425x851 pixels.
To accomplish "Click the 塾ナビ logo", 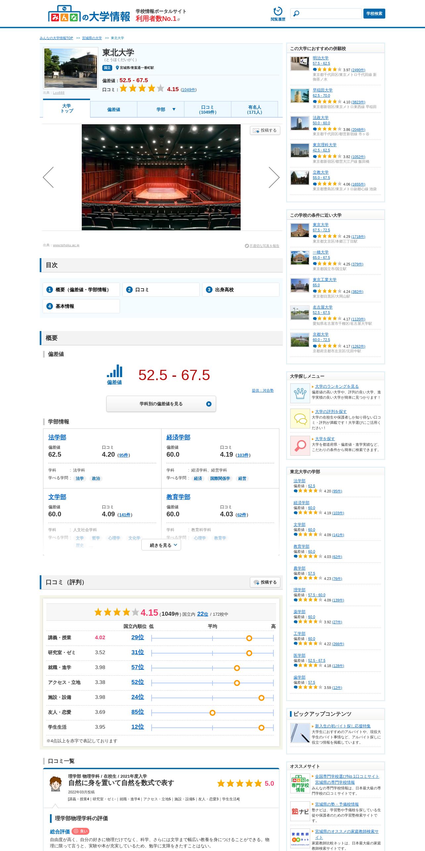I will [300, 811].
